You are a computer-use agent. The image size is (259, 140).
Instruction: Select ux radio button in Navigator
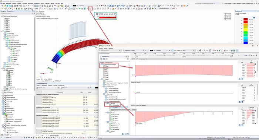(5, 20)
